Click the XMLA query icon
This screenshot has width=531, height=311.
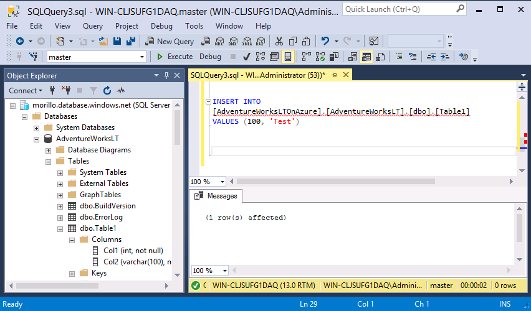(247, 41)
